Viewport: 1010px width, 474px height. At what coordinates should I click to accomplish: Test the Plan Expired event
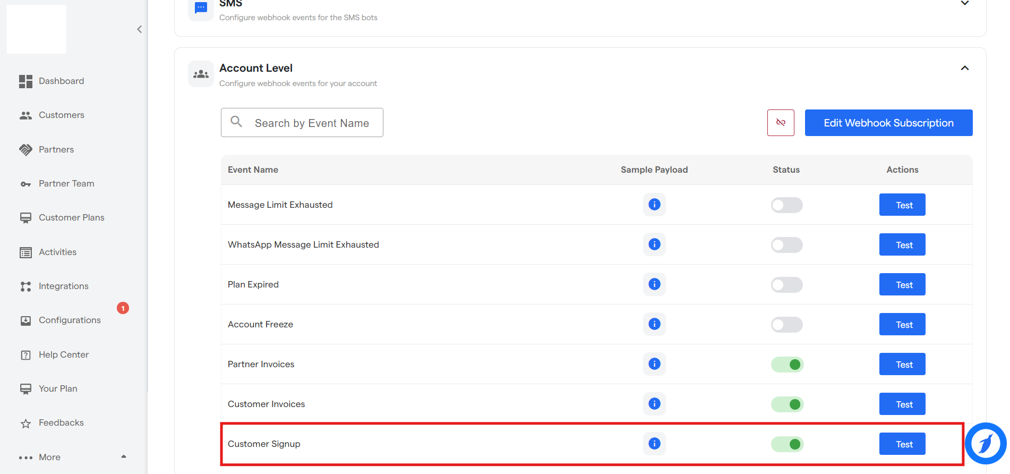point(902,284)
